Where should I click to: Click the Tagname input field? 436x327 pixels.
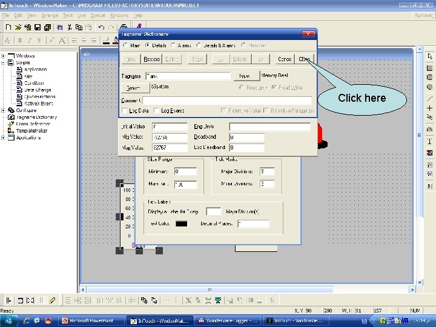188,76
